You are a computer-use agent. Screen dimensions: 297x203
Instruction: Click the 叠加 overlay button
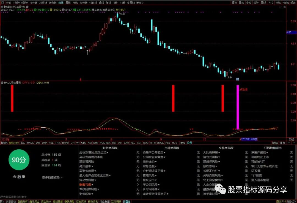click(241, 3)
